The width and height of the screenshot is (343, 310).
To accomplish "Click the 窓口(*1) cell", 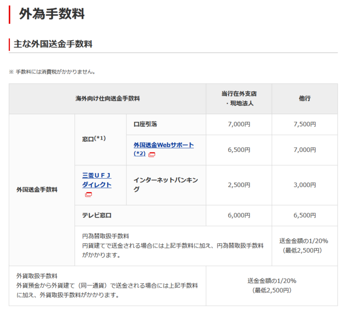I will 93,138.
